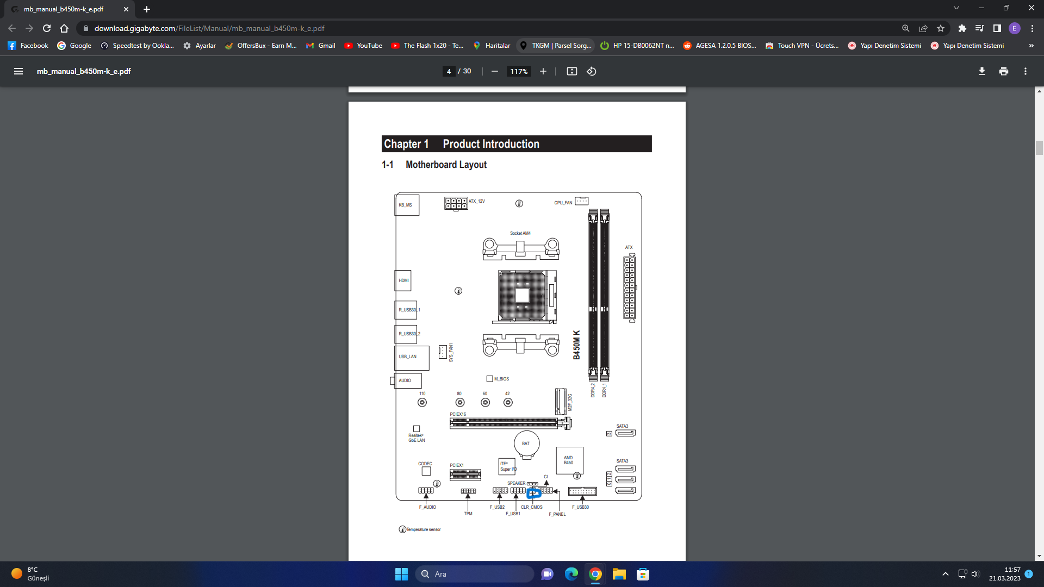Open PDF viewer more actions menu
Viewport: 1044px width, 587px height.
pos(1026,71)
